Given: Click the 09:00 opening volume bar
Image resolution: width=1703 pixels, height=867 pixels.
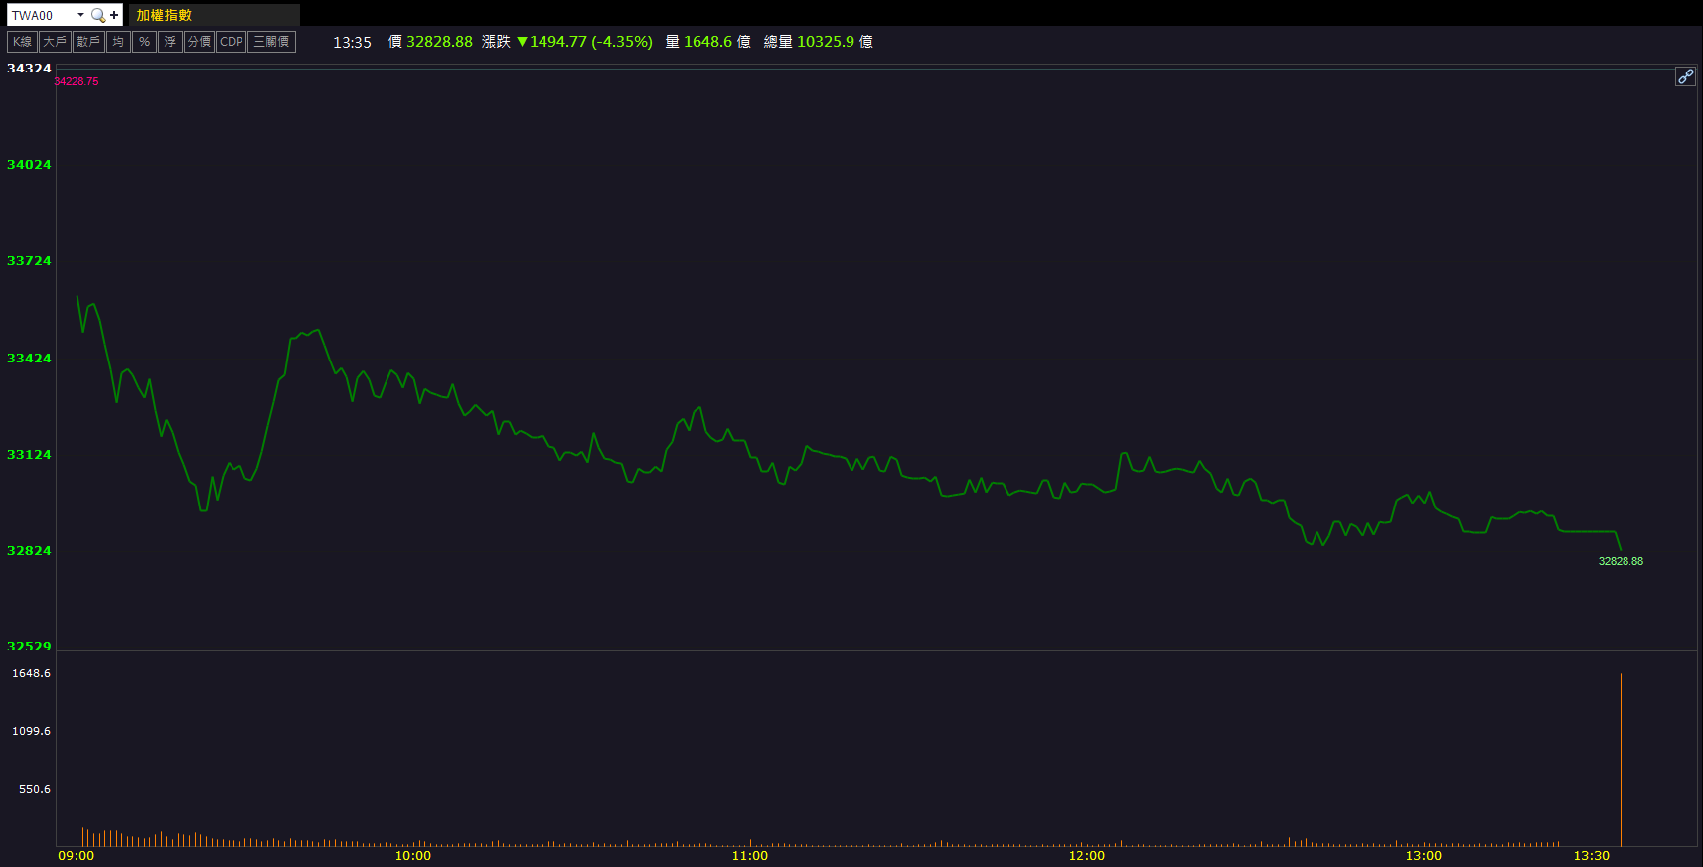Looking at the screenshot, I should click(77, 820).
